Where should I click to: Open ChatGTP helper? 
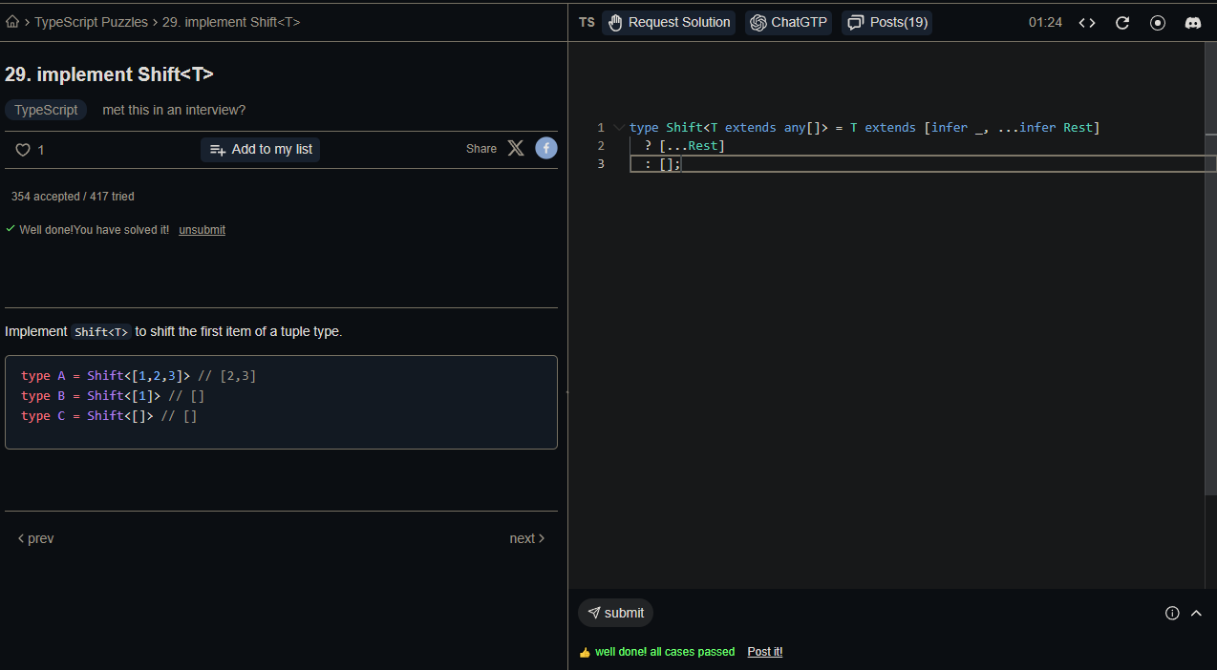(x=788, y=23)
